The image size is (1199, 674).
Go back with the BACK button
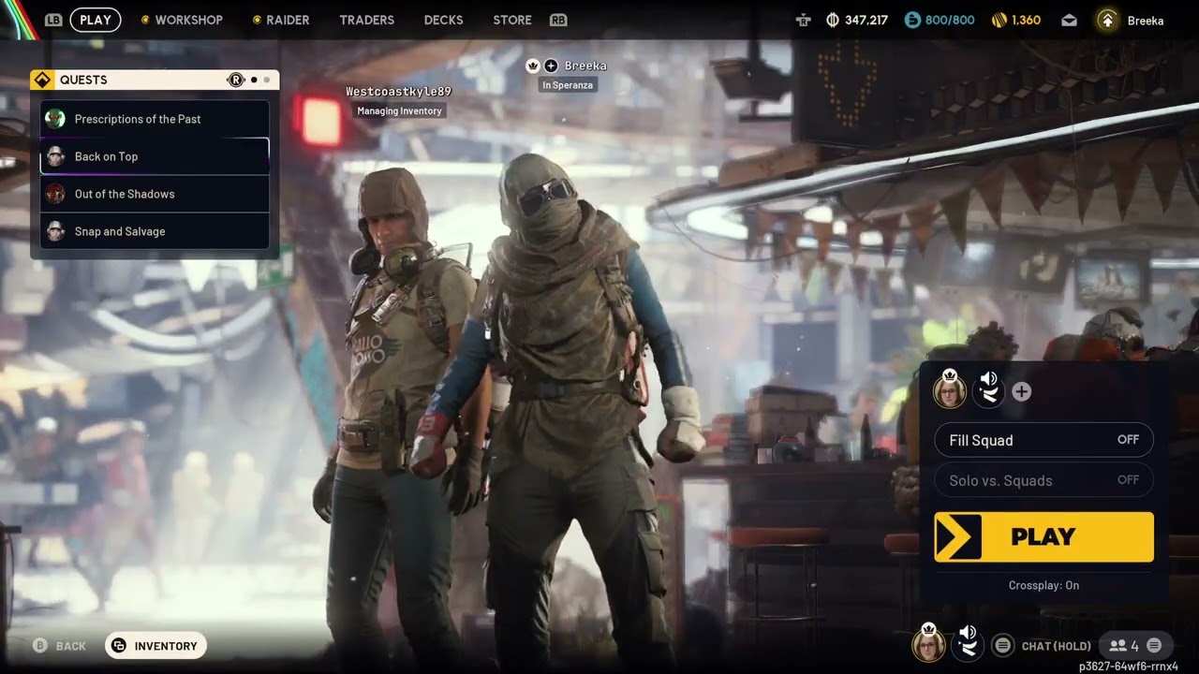60,646
